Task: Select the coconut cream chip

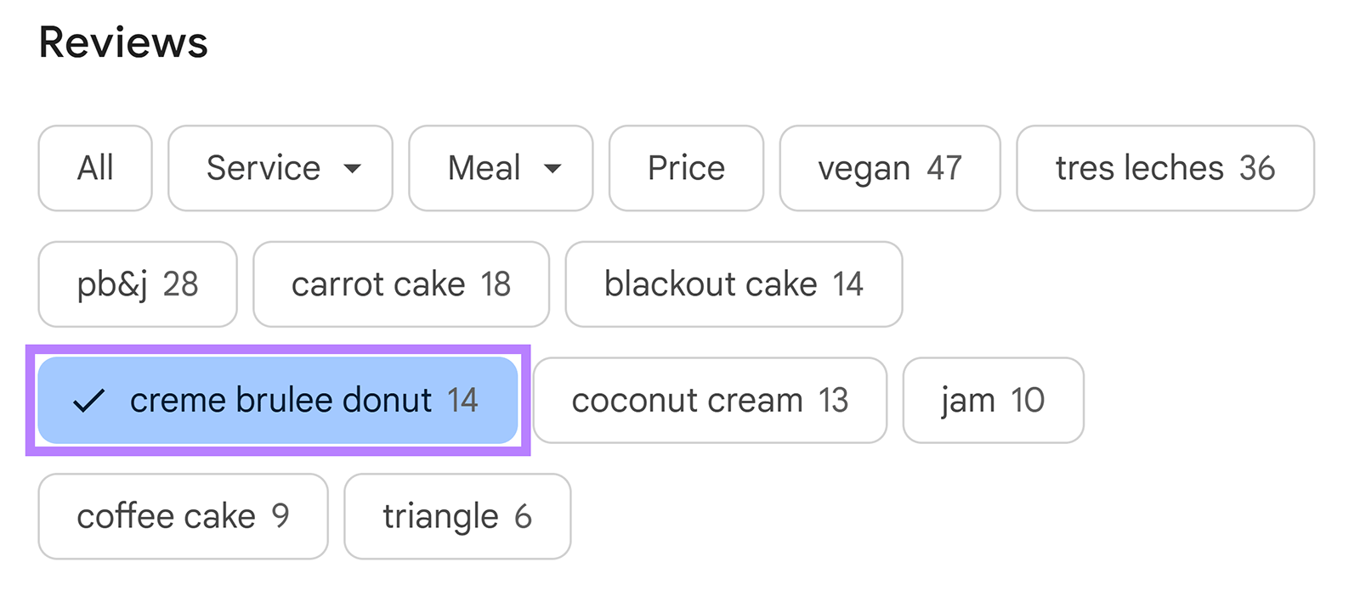Action: tap(710, 400)
